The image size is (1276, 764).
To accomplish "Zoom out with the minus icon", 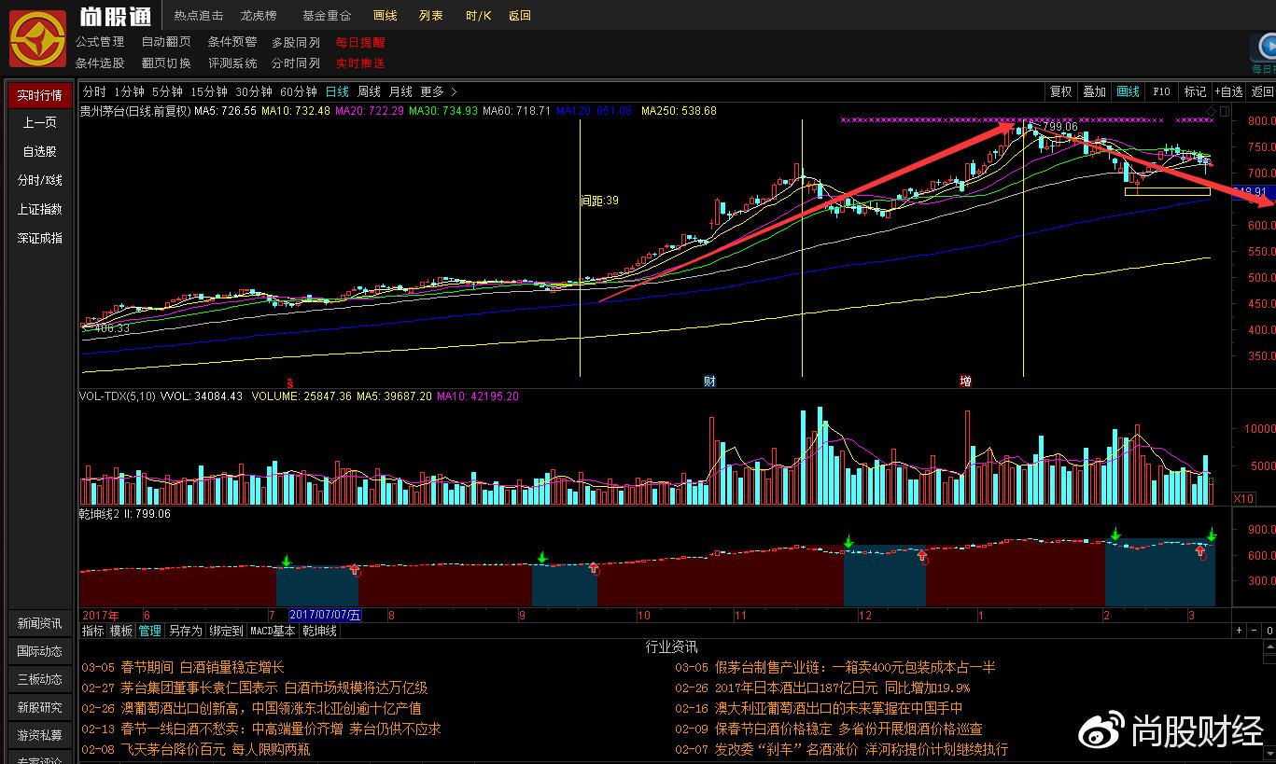I will pyautogui.click(x=1254, y=631).
